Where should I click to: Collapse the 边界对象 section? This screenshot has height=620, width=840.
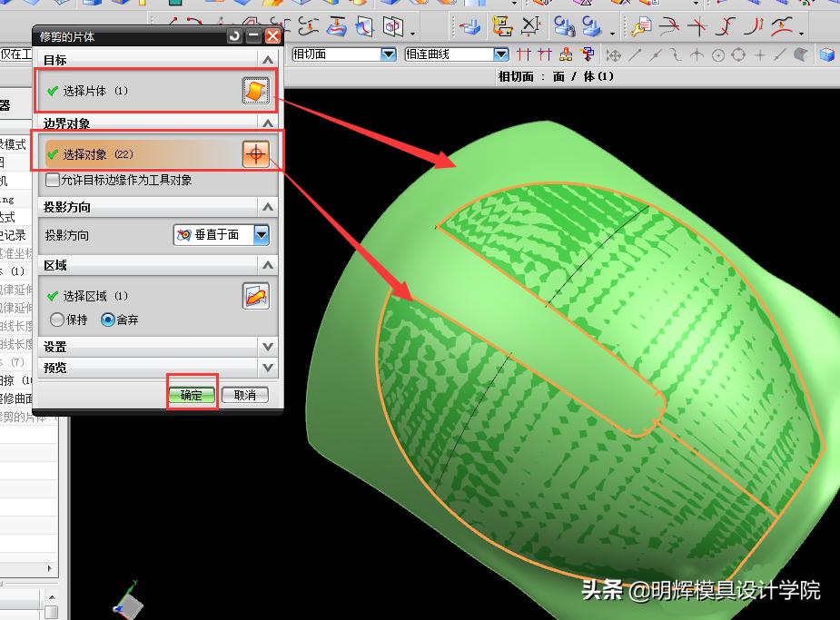click(x=268, y=123)
